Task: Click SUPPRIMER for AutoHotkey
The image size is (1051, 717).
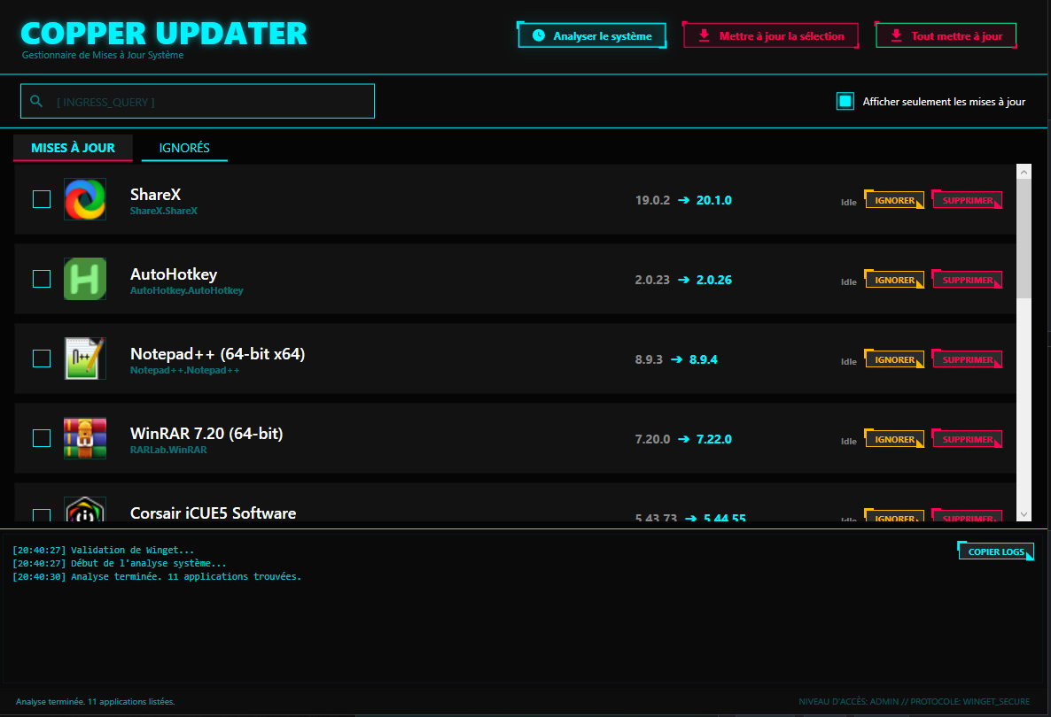Action: (967, 280)
